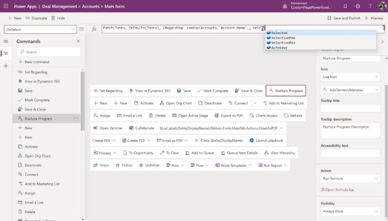Expand the OnSelect property dropdown

point(73,29)
